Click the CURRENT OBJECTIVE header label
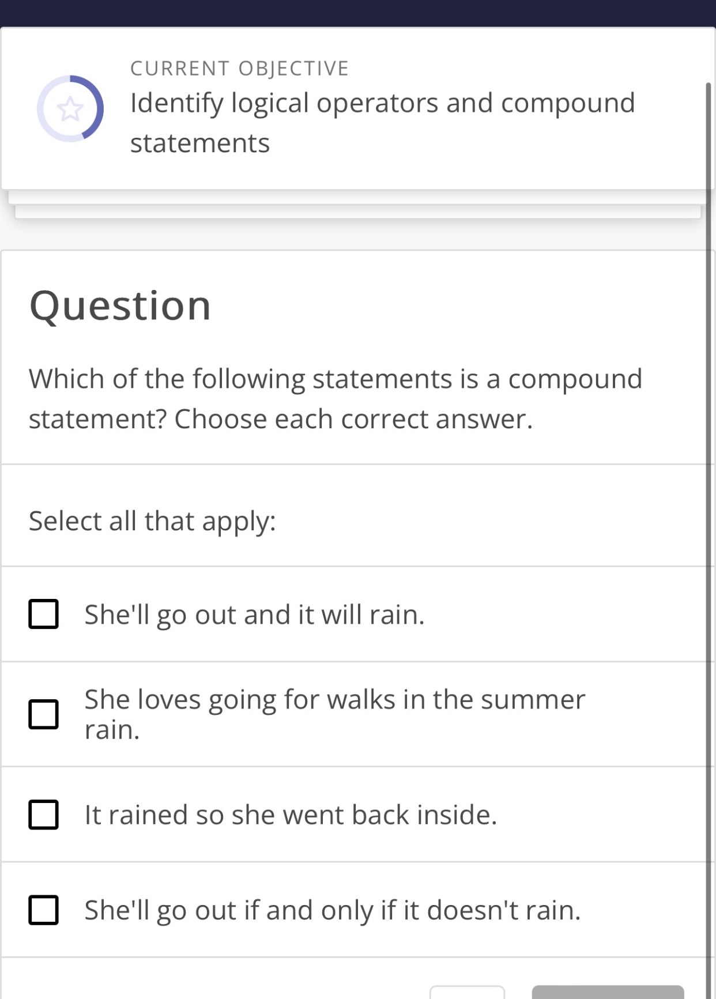 (x=239, y=67)
